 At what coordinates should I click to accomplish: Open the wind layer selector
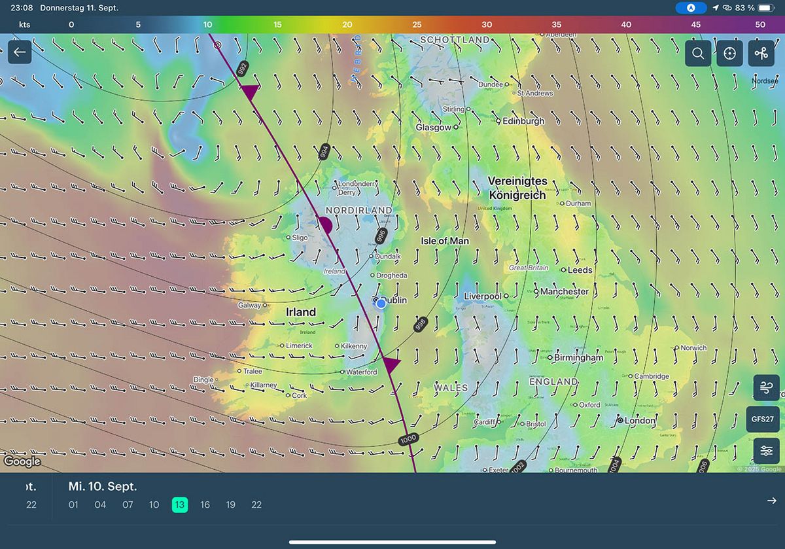click(x=766, y=387)
